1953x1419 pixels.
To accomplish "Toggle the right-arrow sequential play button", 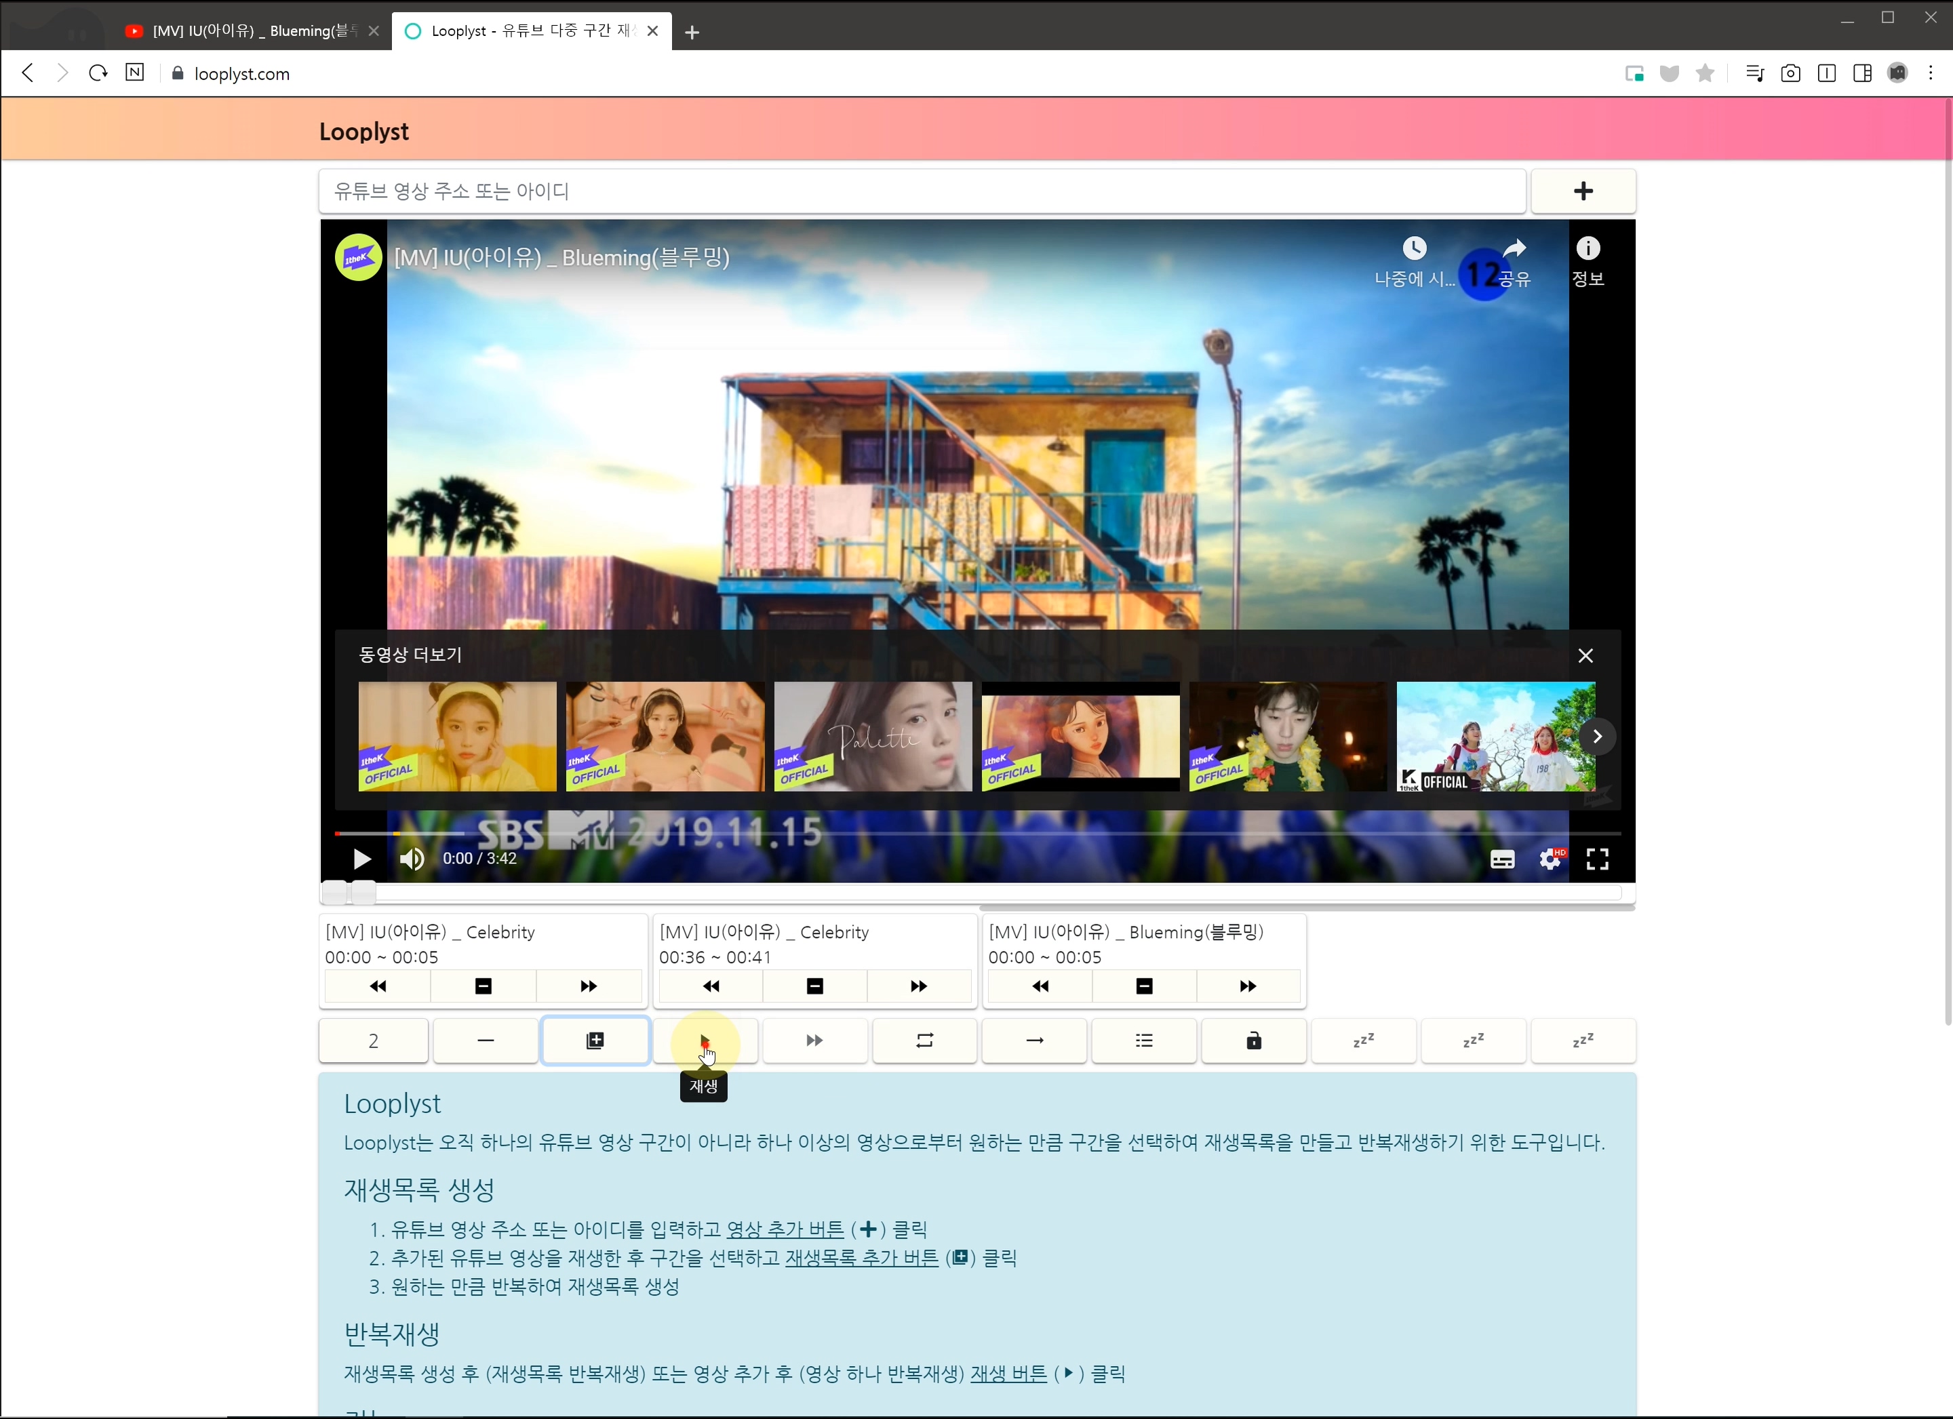I will [x=1034, y=1041].
